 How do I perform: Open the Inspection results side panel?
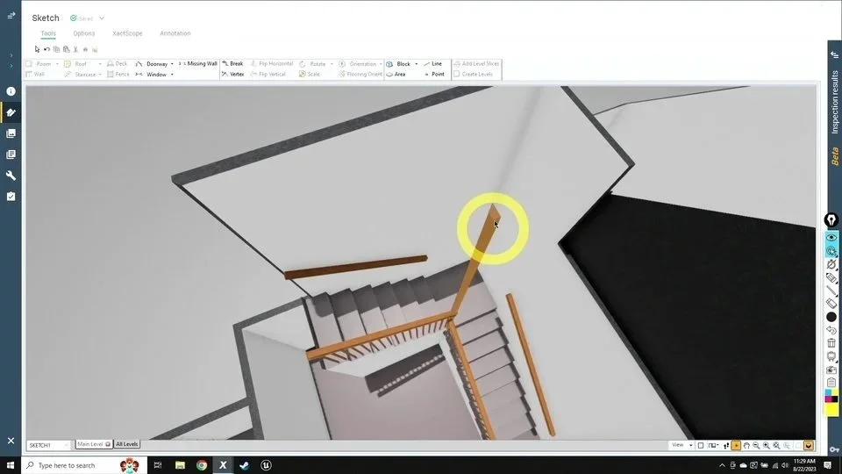click(834, 102)
